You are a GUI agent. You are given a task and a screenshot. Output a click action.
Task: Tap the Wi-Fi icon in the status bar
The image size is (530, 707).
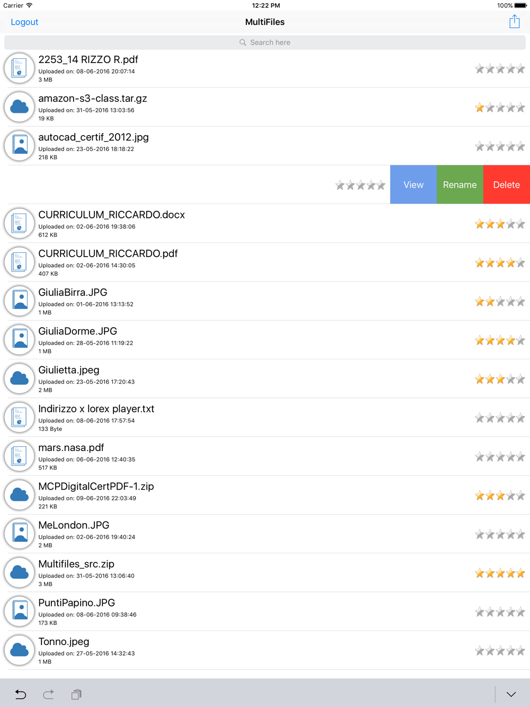pyautogui.click(x=29, y=5)
